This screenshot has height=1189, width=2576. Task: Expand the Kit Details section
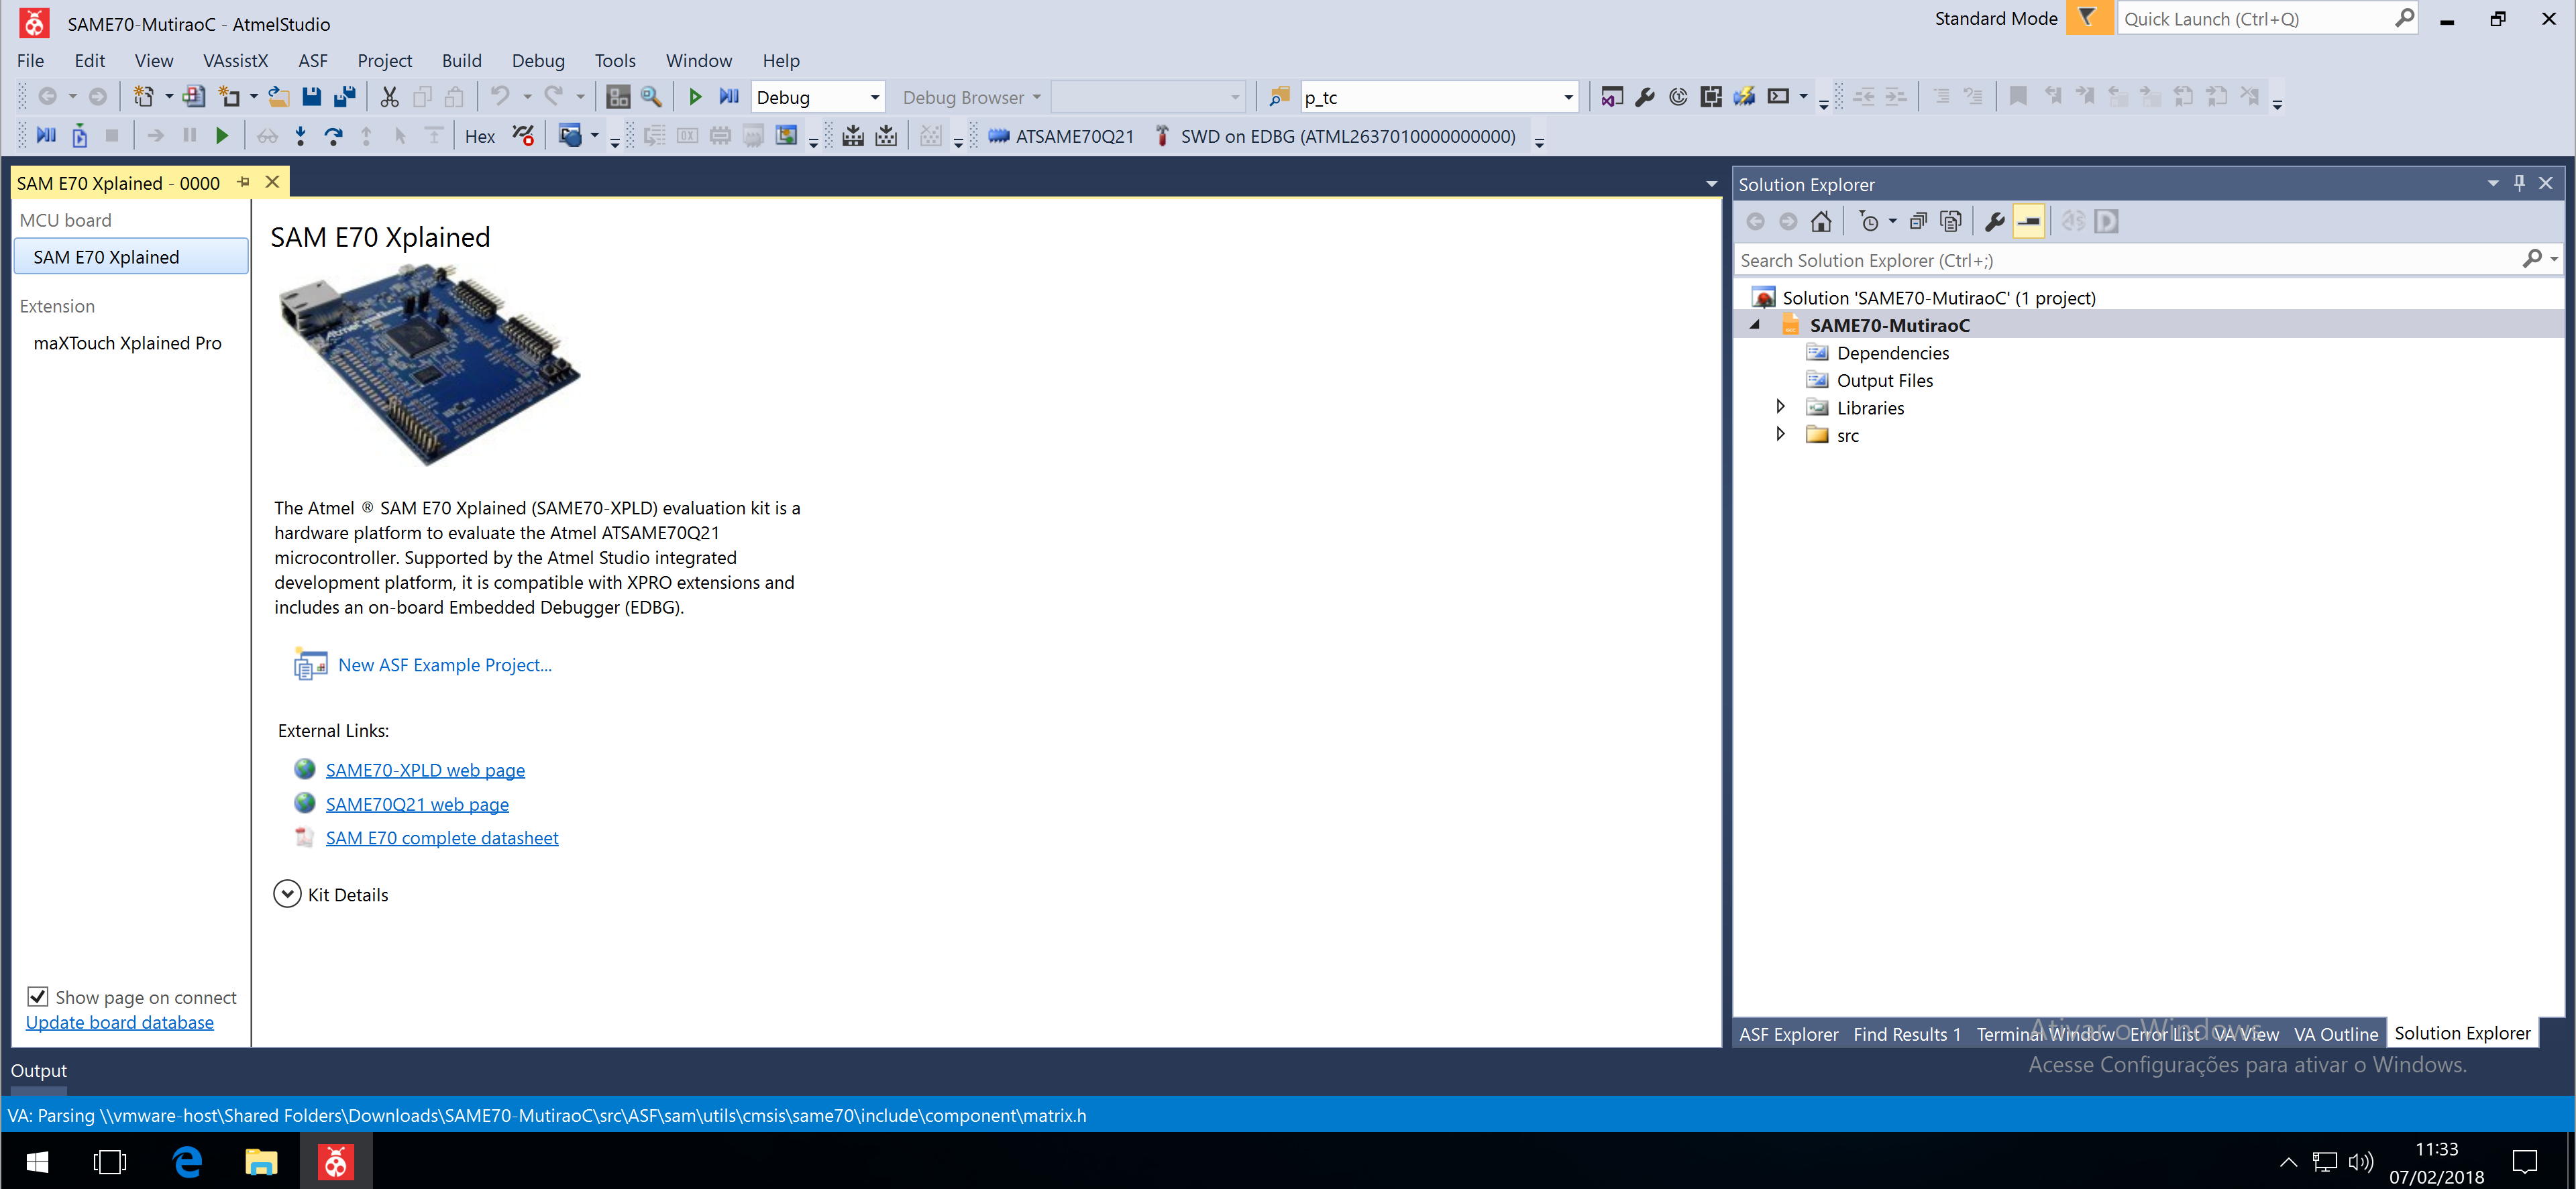[x=287, y=894]
